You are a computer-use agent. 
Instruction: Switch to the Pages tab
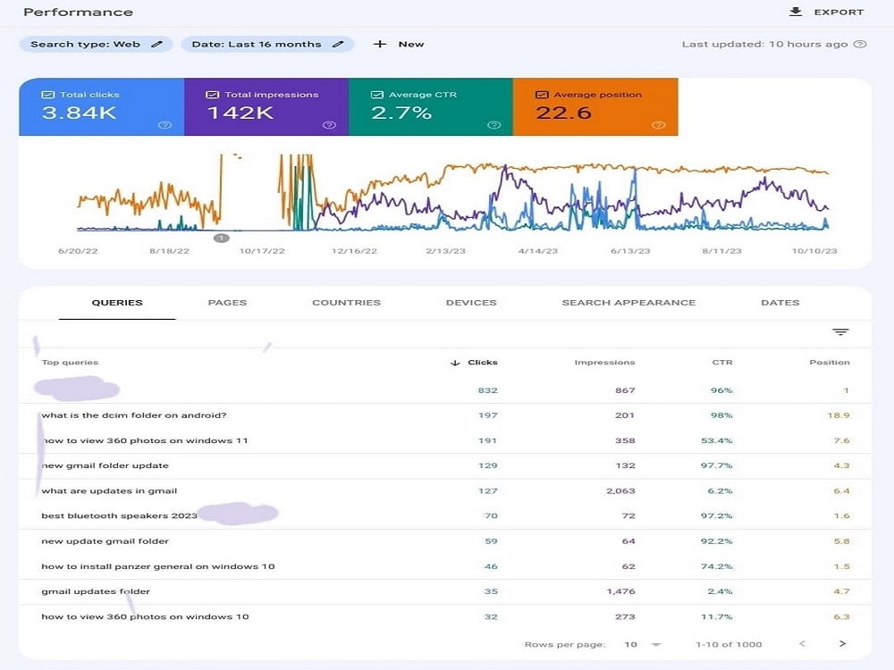click(227, 303)
